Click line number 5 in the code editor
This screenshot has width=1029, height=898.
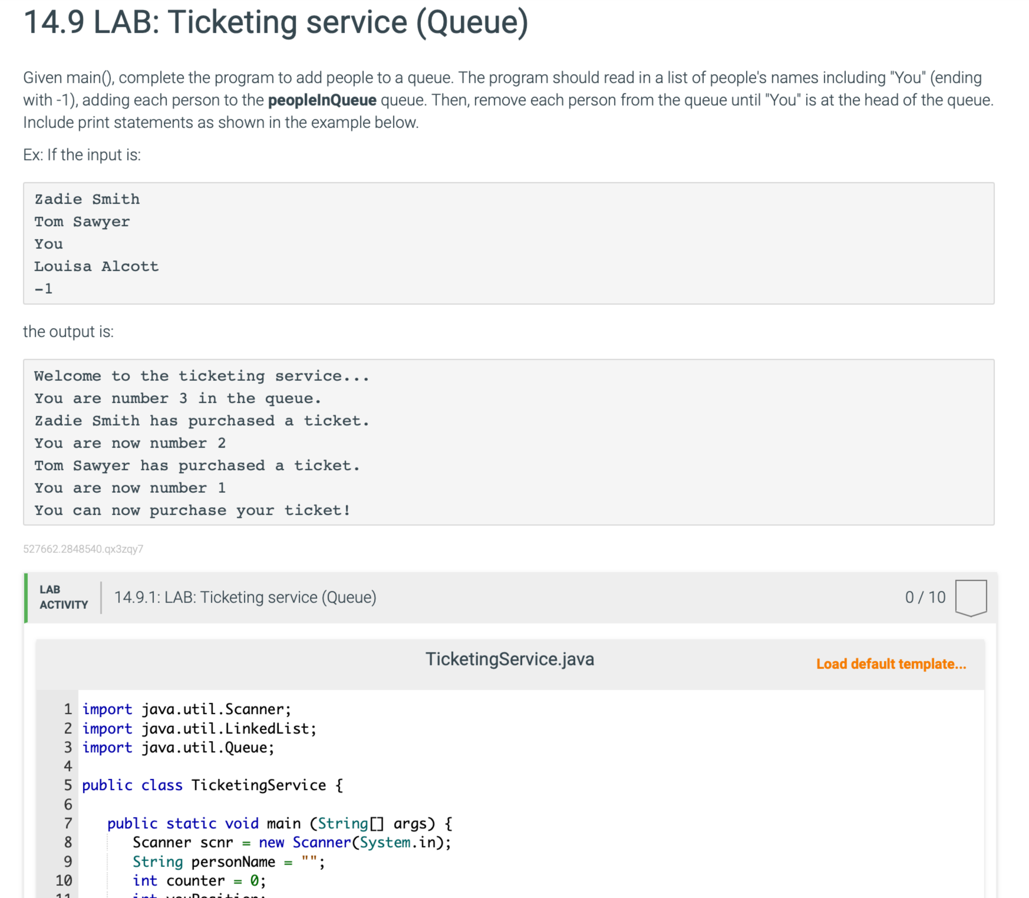pyautogui.click(x=68, y=785)
